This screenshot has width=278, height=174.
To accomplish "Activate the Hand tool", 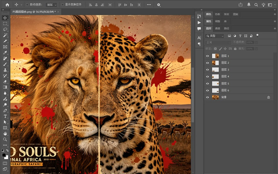I will coord(5,133).
